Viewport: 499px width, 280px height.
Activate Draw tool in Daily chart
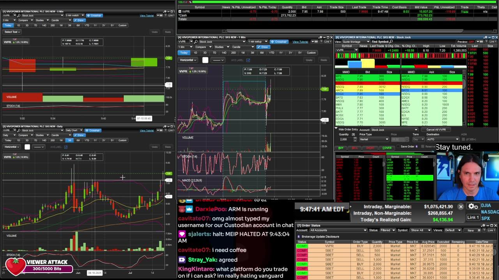(79, 135)
